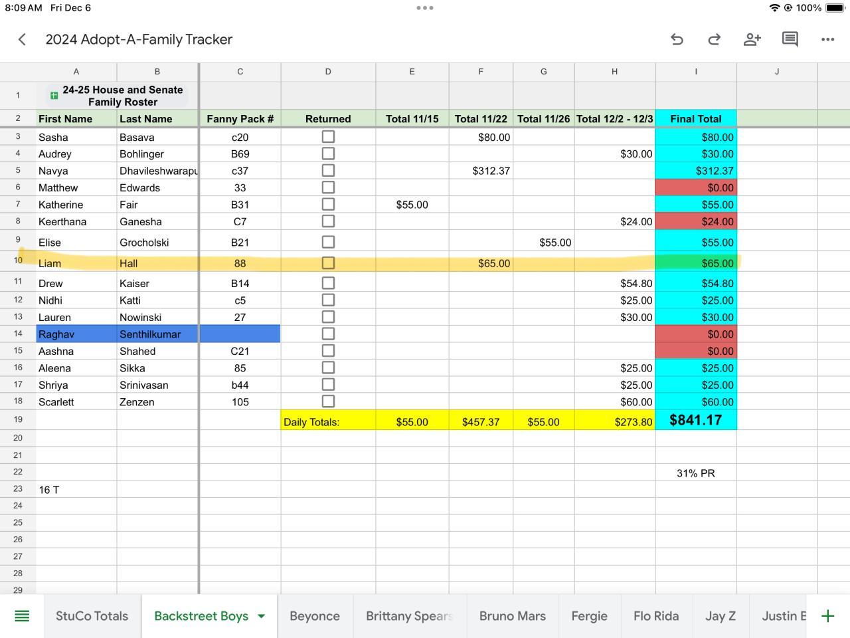
Task: Tap the Wi-Fi icon in the status bar
Action: pos(774,8)
